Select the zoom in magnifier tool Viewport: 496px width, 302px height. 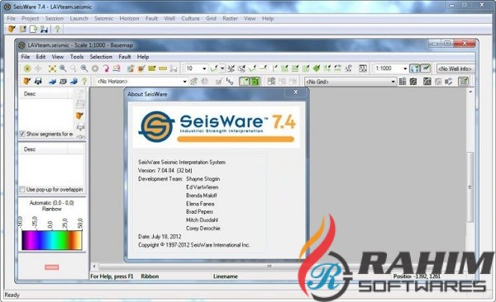[63, 68]
